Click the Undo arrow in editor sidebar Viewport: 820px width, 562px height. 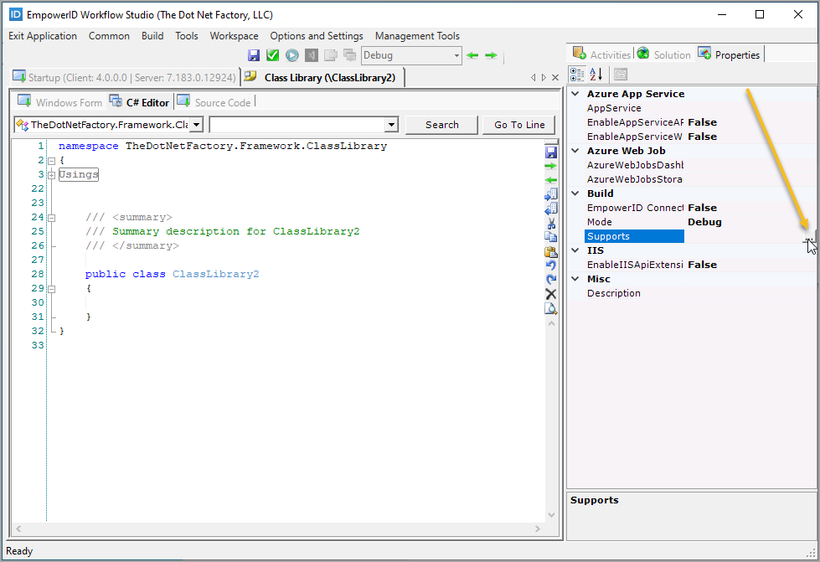tap(551, 266)
